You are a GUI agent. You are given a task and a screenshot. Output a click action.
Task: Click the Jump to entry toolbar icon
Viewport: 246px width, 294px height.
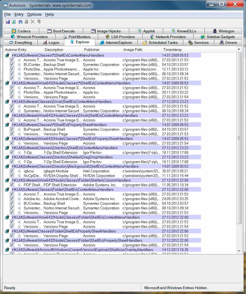tap(39, 22)
